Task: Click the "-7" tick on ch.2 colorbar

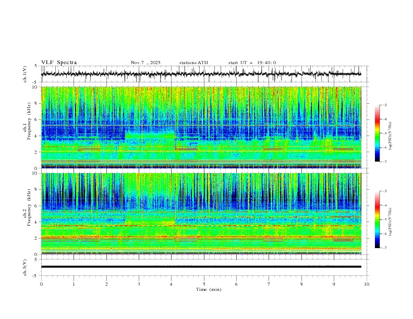Action: pyautogui.click(x=385, y=248)
